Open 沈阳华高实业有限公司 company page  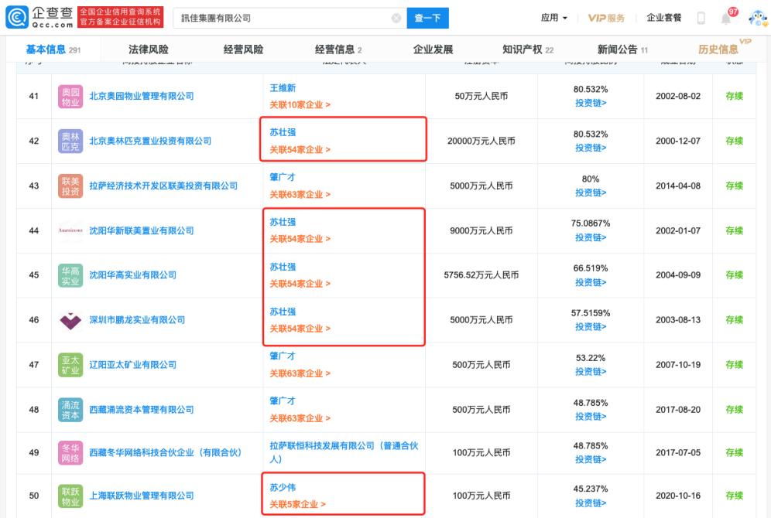click(133, 275)
